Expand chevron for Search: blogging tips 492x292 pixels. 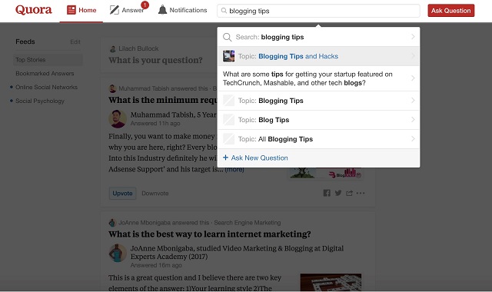coord(414,37)
